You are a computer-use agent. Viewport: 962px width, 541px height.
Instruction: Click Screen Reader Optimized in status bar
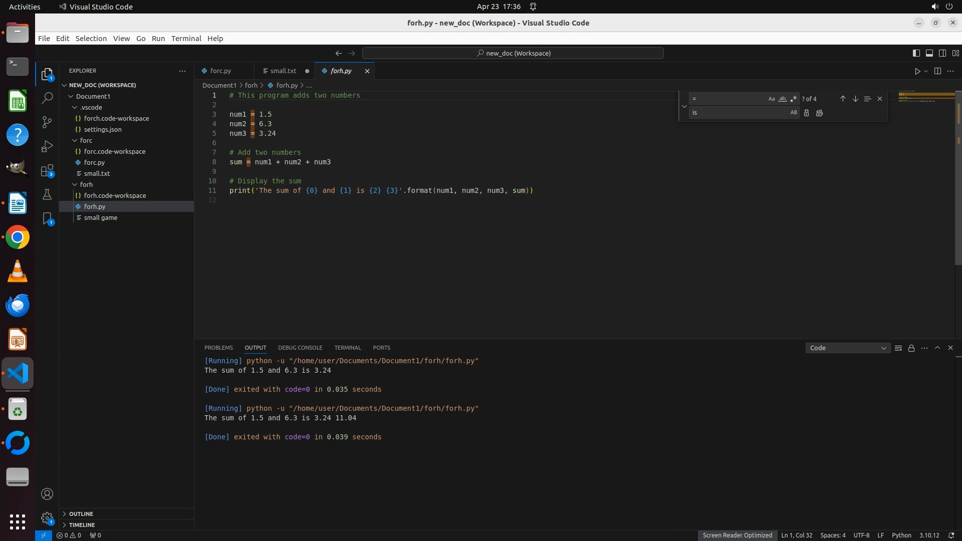click(x=737, y=535)
